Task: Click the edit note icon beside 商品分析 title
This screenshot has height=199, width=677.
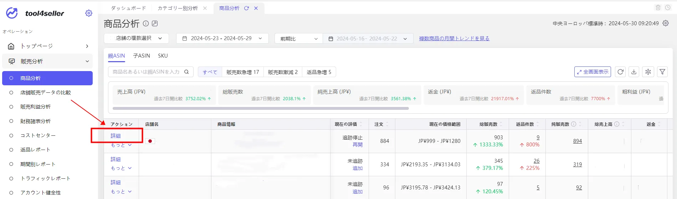Action: pyautogui.click(x=155, y=23)
